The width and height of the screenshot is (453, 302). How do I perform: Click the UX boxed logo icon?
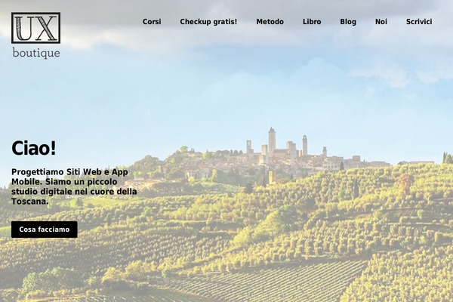tap(35, 28)
